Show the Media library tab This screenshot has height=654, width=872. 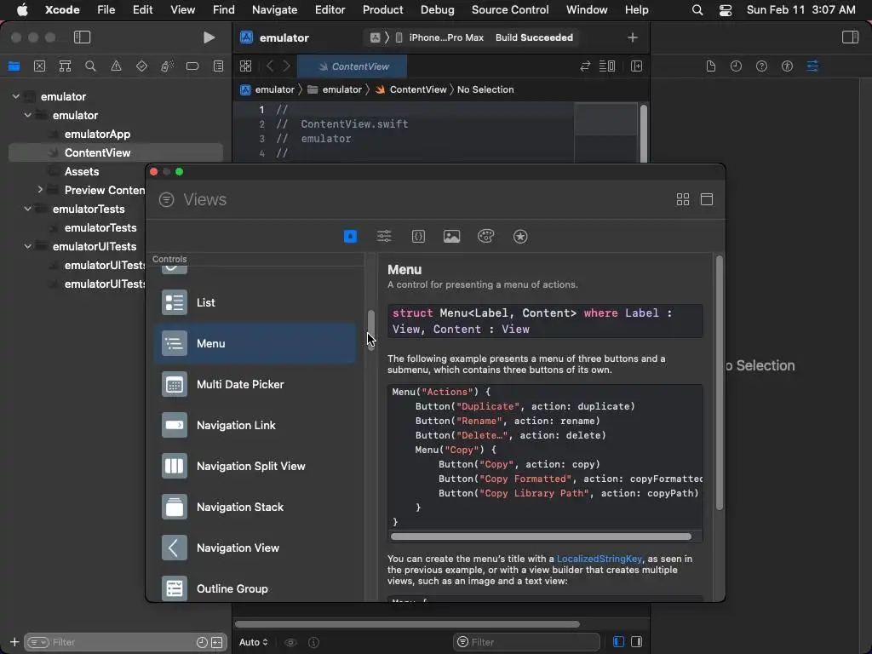pyautogui.click(x=451, y=237)
